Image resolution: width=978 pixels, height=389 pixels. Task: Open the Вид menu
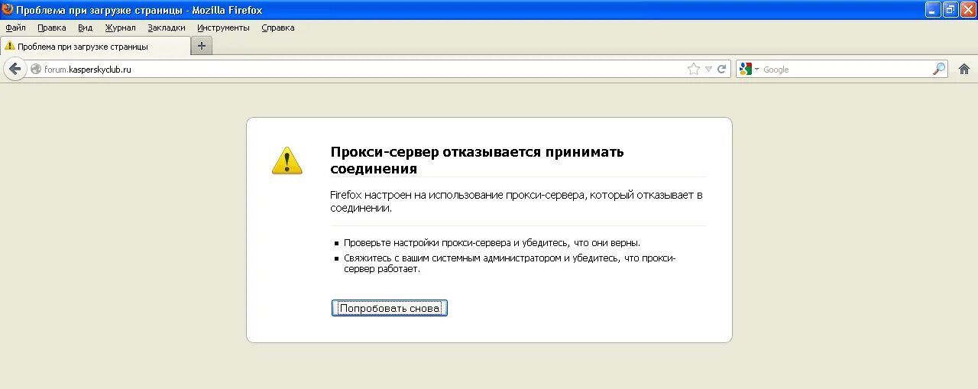tap(86, 28)
